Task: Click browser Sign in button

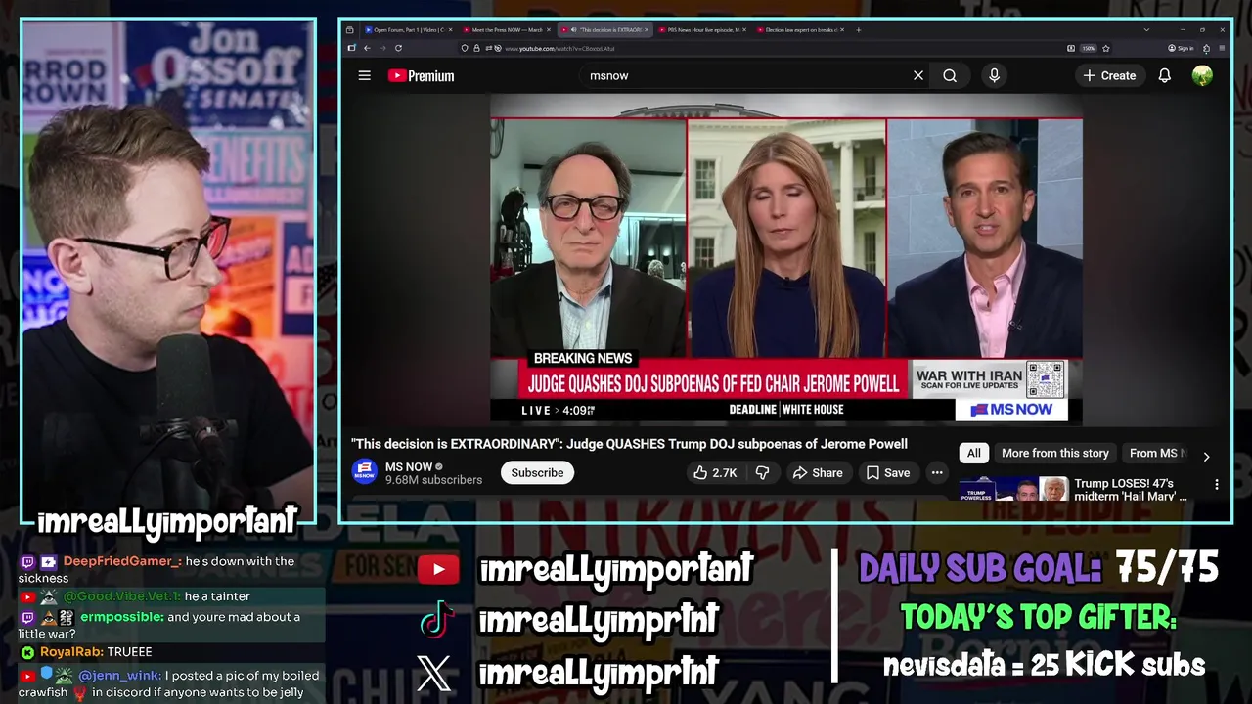Action: coord(1181,48)
